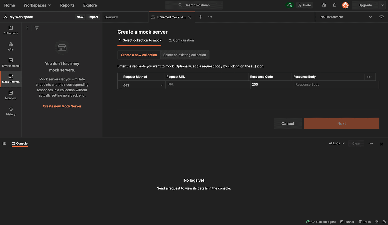Open the Monitors sidebar panel
Image resolution: width=388 pixels, height=225 pixels.
pos(11,95)
